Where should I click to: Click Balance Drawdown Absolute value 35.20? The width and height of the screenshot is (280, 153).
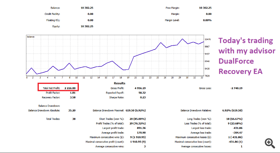point(72,111)
